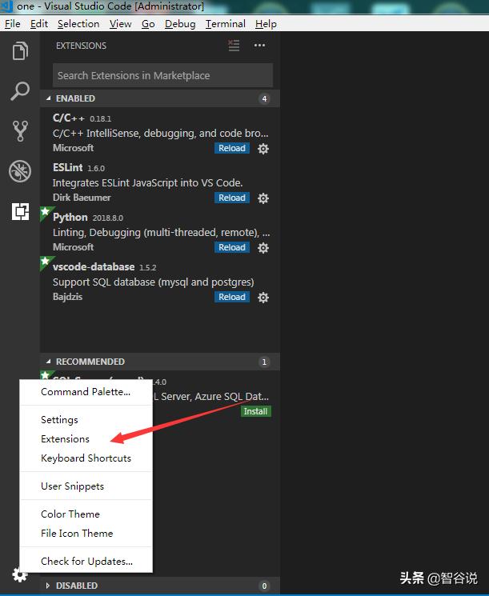Open the Explorer files icon
This screenshot has width=489, height=596.
click(20, 51)
